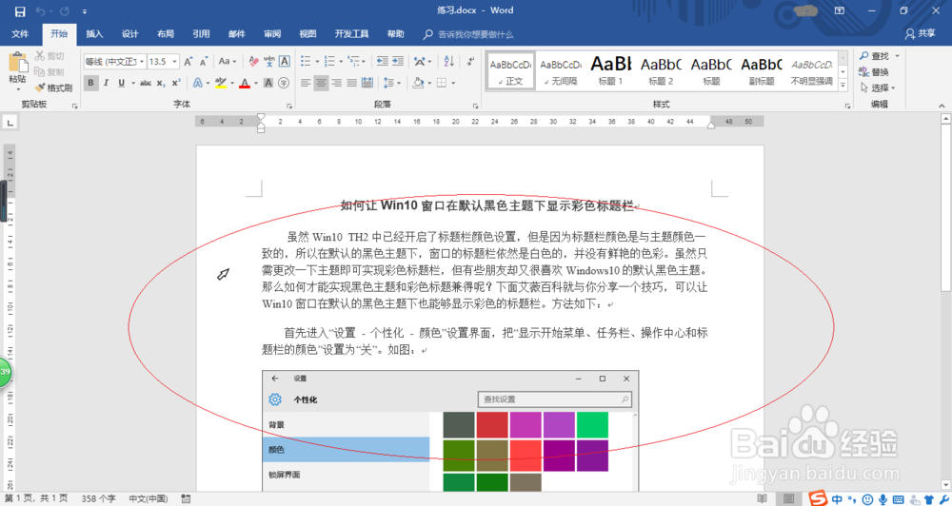
Task: Save the document using the floppy icon
Action: tap(19, 10)
